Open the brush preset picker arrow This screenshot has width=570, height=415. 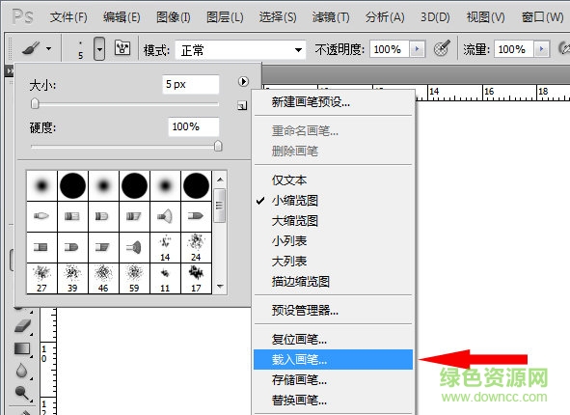click(99, 48)
